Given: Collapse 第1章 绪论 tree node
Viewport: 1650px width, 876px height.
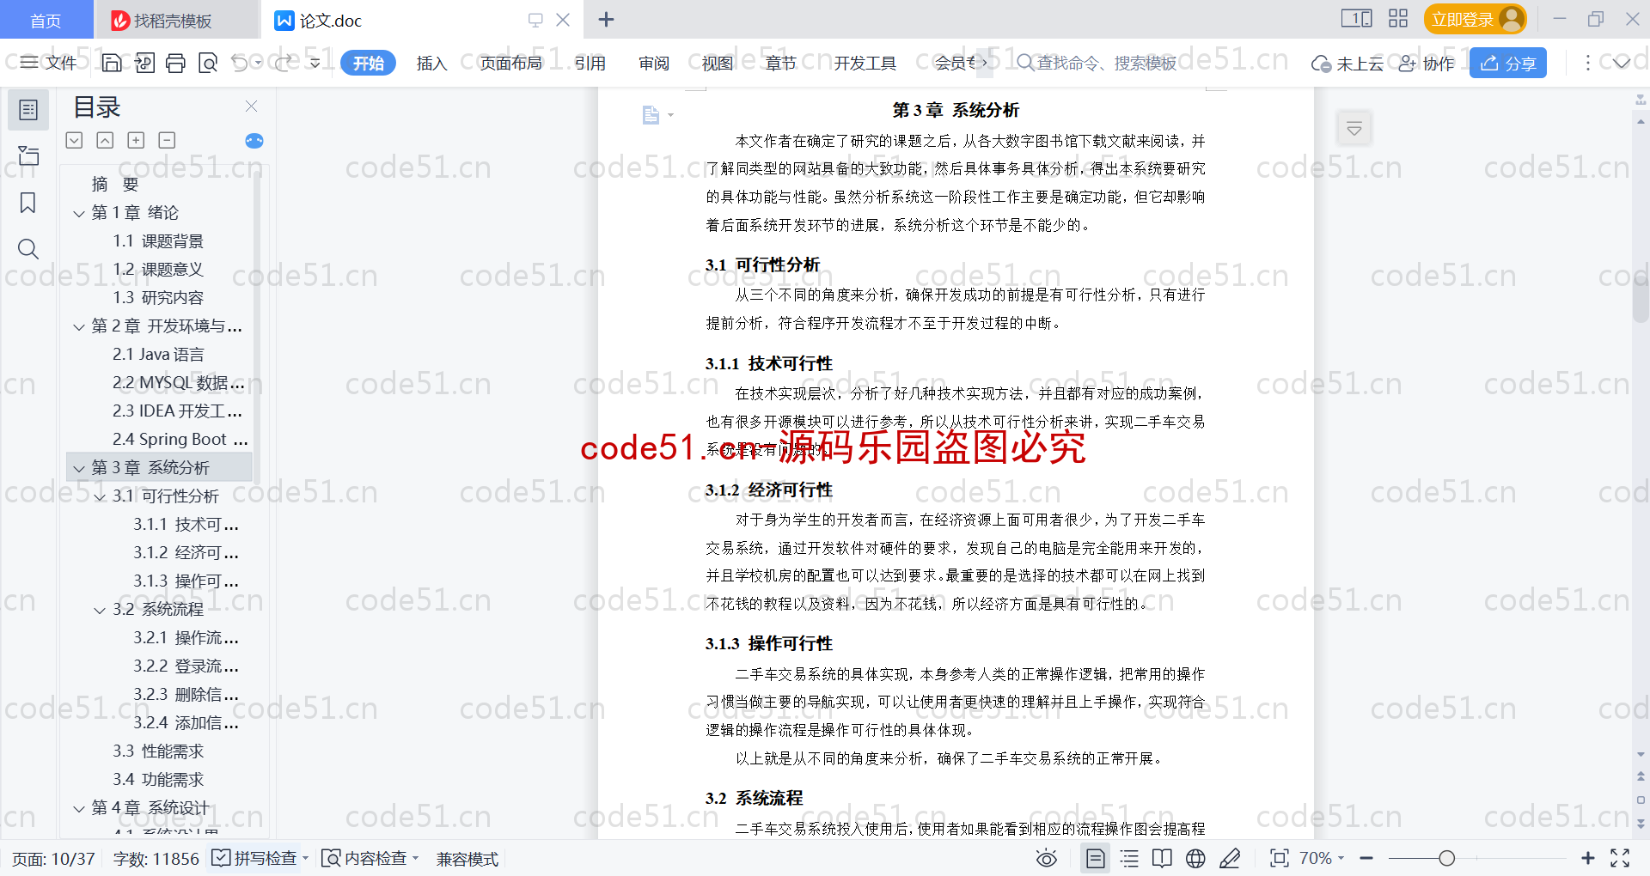Looking at the screenshot, I should [79, 213].
